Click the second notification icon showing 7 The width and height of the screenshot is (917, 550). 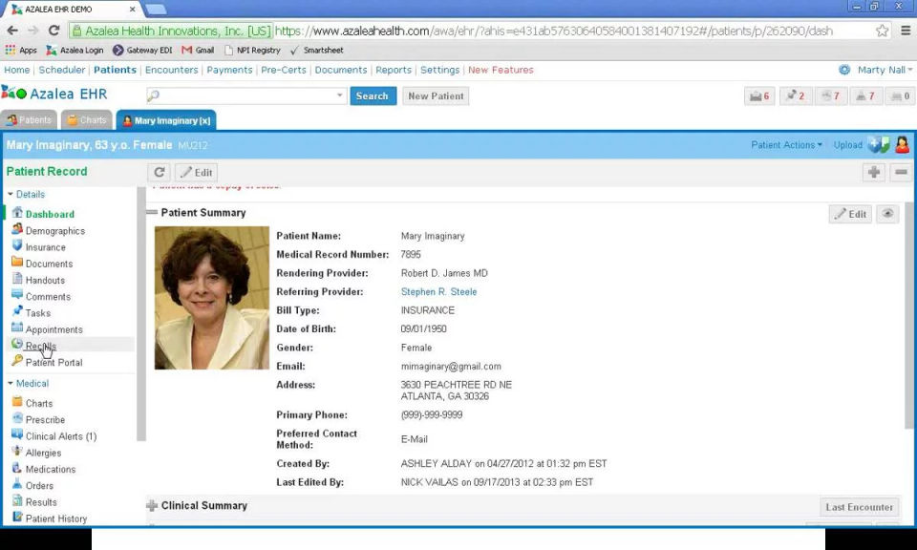coord(865,95)
